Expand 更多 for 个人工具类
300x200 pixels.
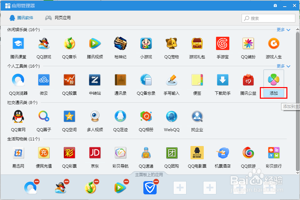pyautogui.click(x=283, y=66)
